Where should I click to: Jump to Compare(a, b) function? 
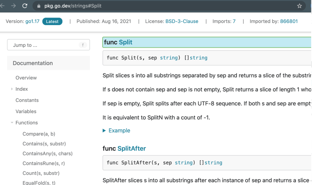tap(39, 134)
